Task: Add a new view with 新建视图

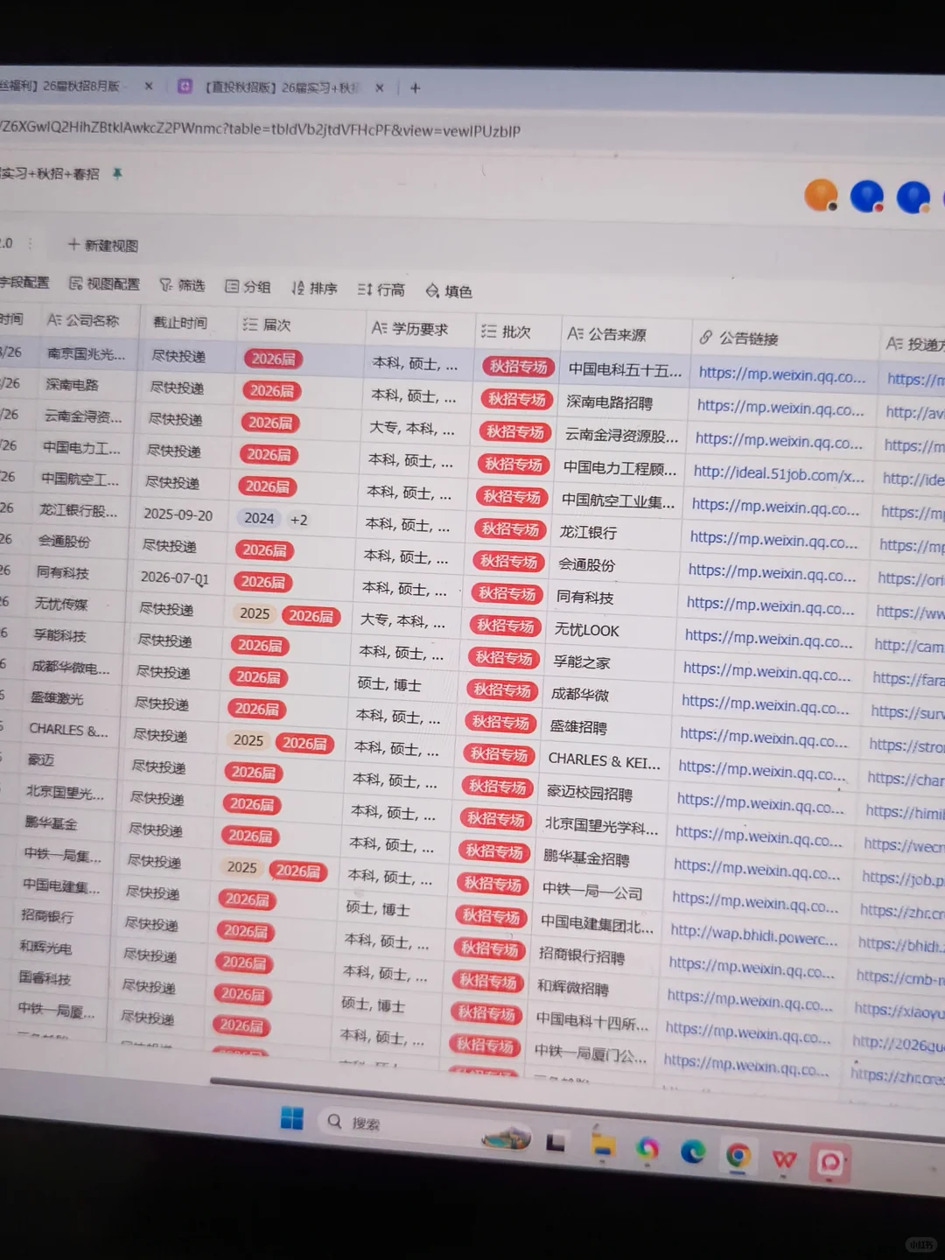Action: [103, 245]
